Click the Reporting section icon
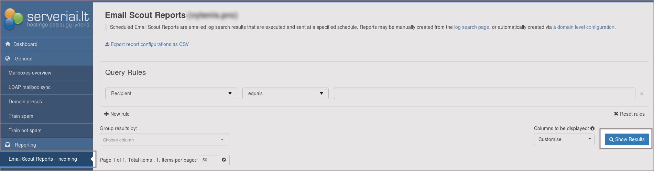 tap(8, 145)
